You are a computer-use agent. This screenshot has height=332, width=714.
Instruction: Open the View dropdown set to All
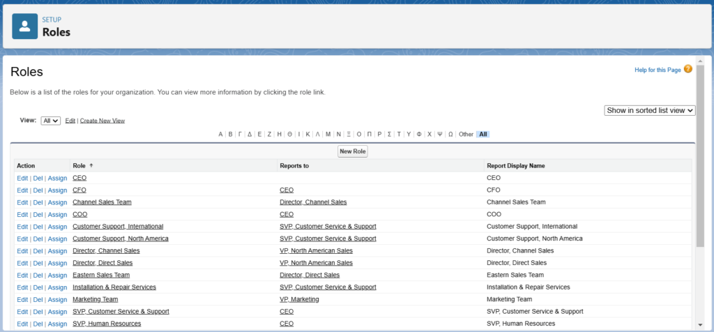[50, 121]
